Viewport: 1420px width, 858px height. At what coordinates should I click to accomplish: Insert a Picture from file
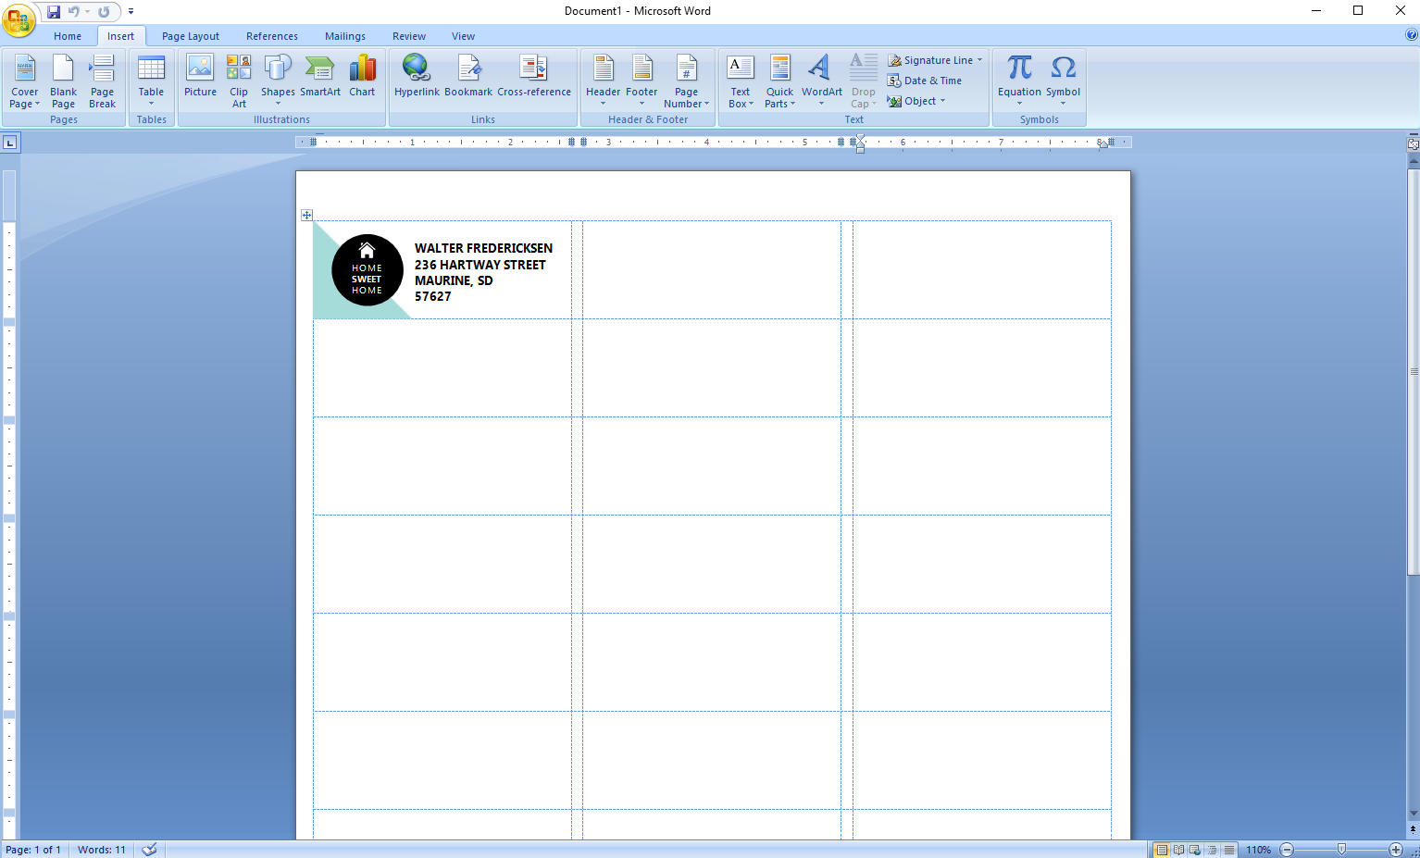[x=200, y=79]
